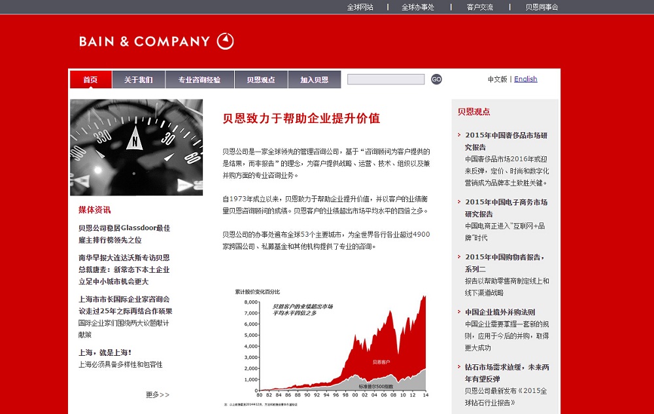Open 贝恩同事会 in the top bar
Screen dimensions: 654x414
(x=542, y=7)
